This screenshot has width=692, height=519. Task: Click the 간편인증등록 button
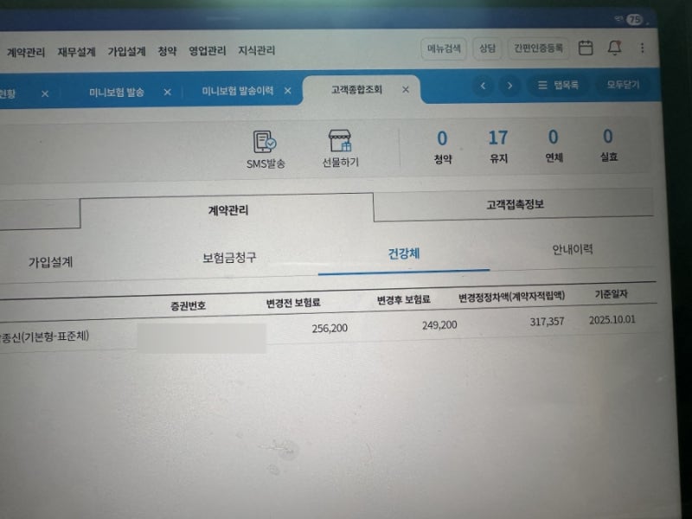[x=538, y=48]
